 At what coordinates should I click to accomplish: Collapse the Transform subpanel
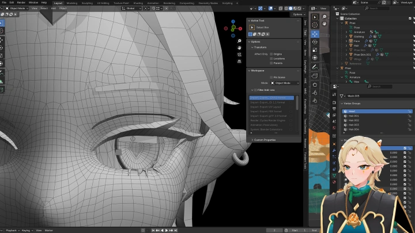pyautogui.click(x=252, y=47)
